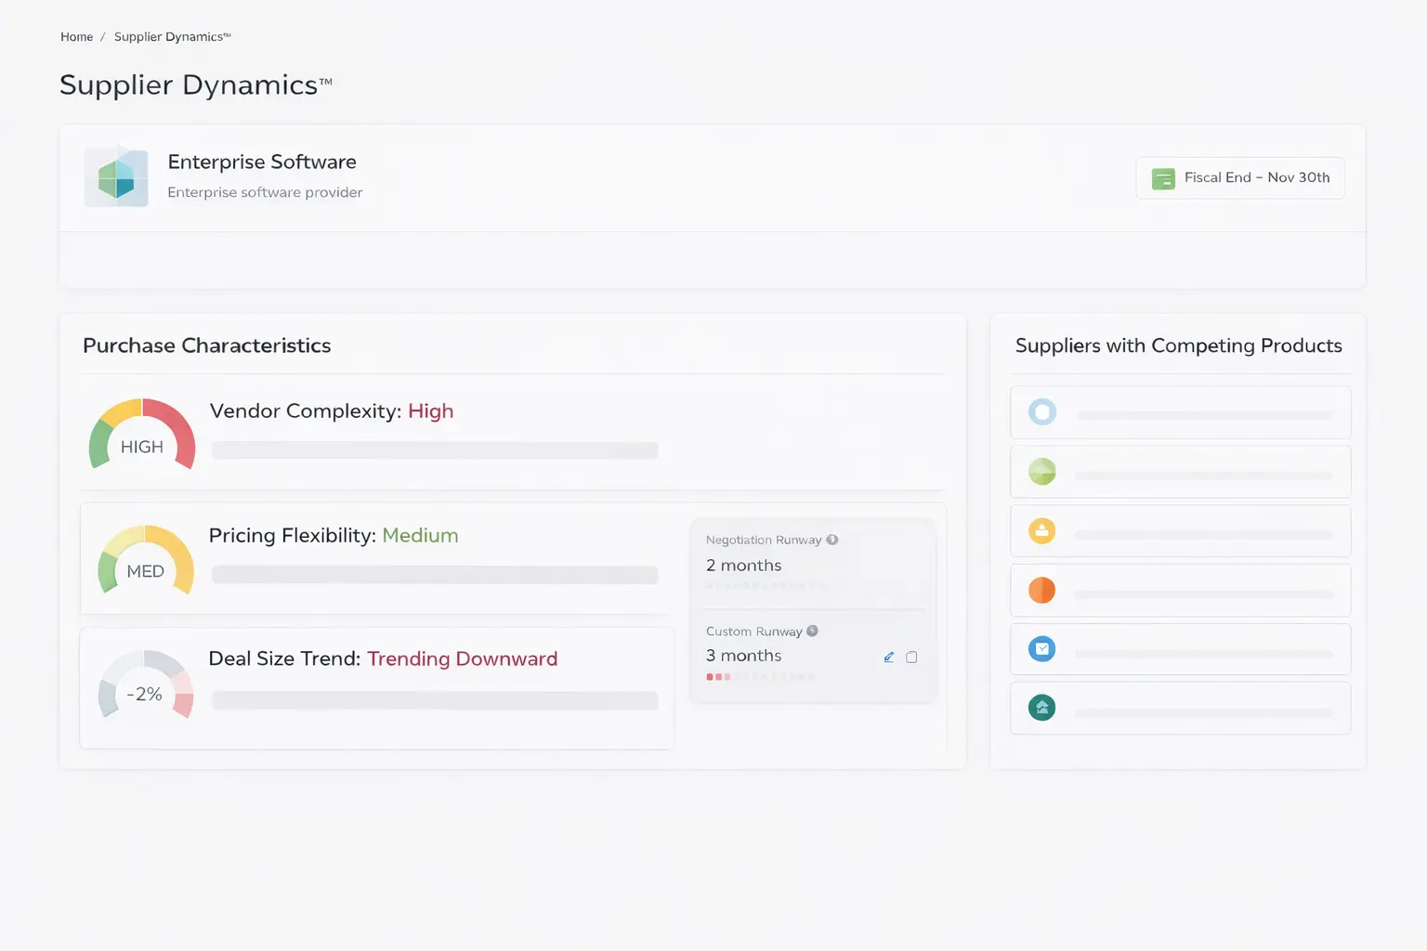This screenshot has width=1427, height=951.
Task: Open the dark teal supplier icon
Action: coord(1042,709)
